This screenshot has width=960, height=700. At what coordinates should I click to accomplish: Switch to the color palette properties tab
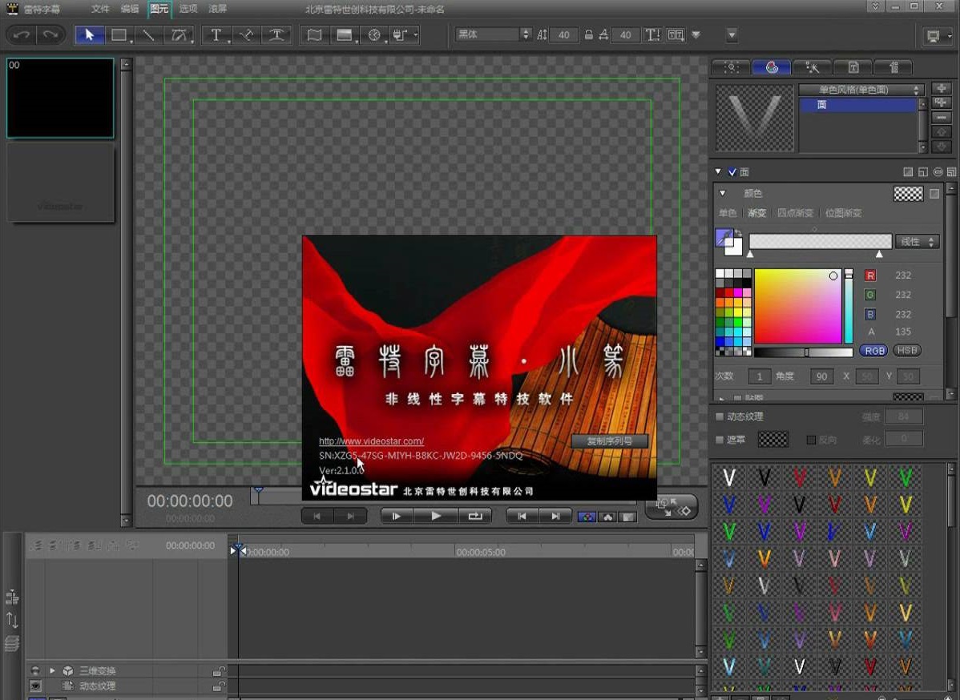tap(772, 67)
